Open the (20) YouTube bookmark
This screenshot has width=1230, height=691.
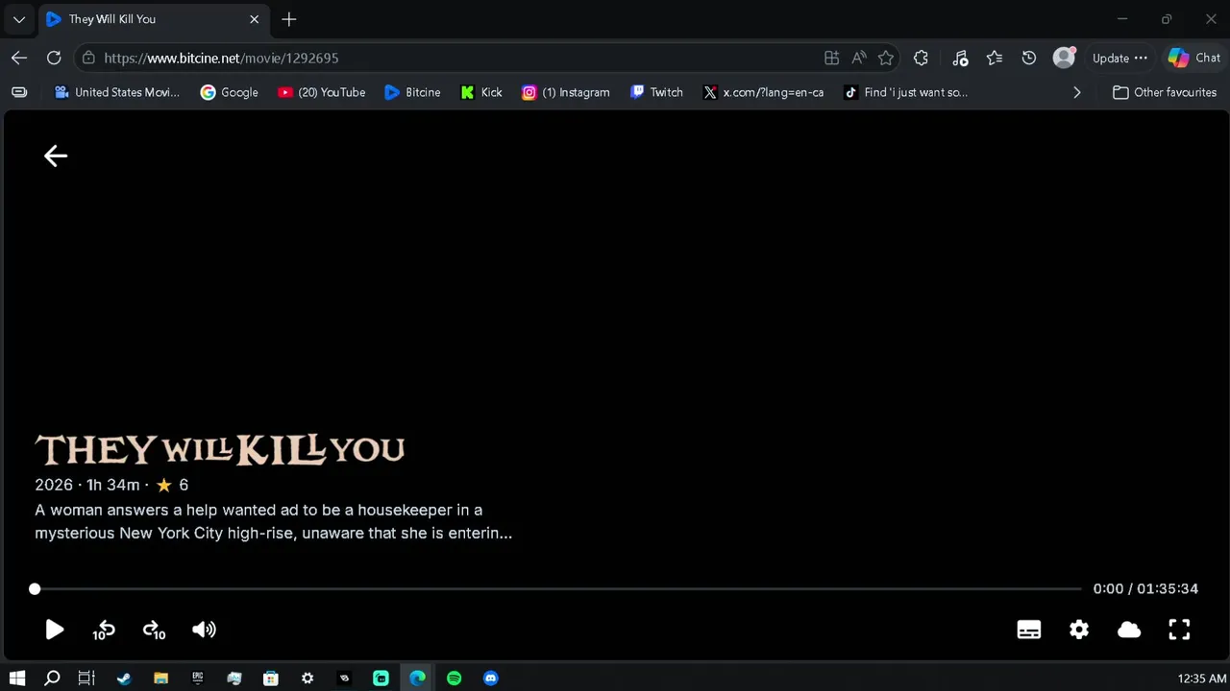point(322,92)
